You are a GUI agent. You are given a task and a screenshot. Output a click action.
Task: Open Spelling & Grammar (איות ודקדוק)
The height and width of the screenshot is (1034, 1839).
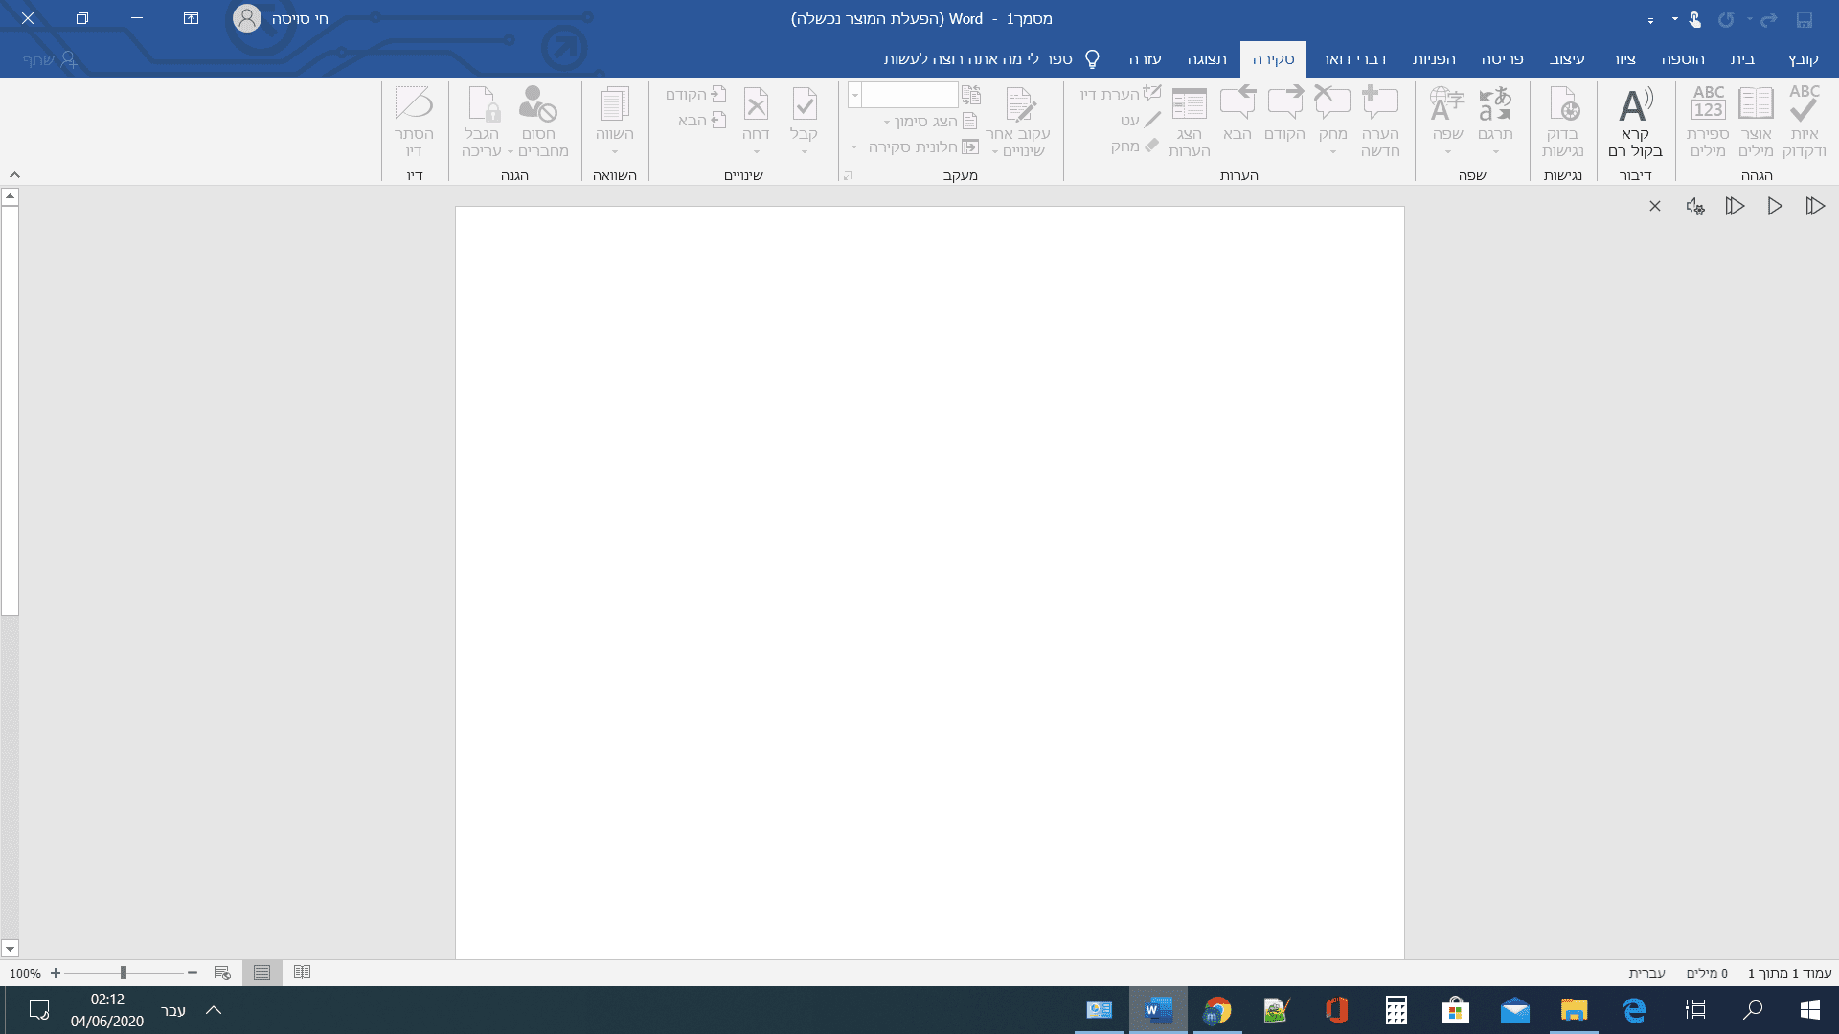click(x=1804, y=122)
